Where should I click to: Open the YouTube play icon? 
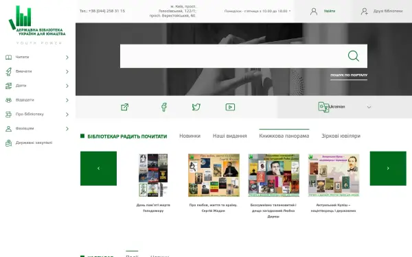click(x=230, y=107)
